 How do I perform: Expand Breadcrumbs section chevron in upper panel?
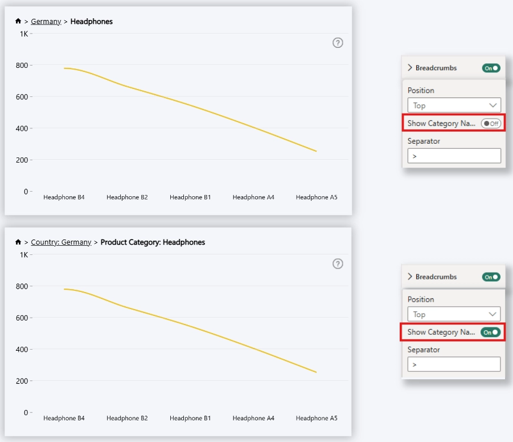click(410, 68)
